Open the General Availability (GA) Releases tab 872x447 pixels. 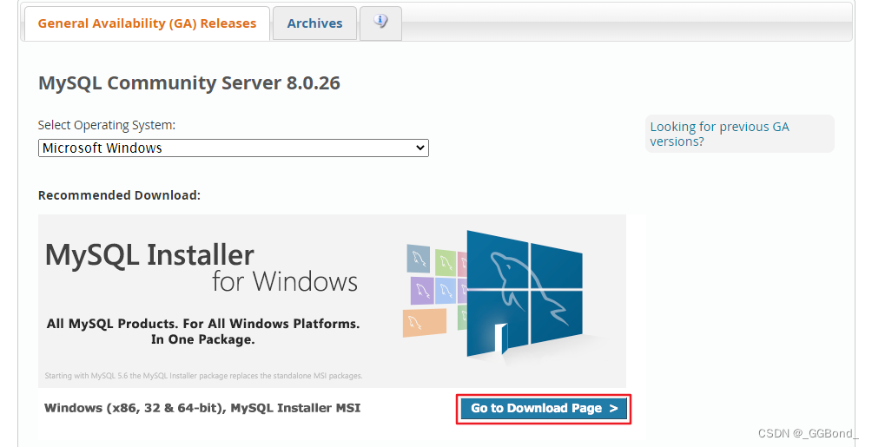tap(147, 23)
